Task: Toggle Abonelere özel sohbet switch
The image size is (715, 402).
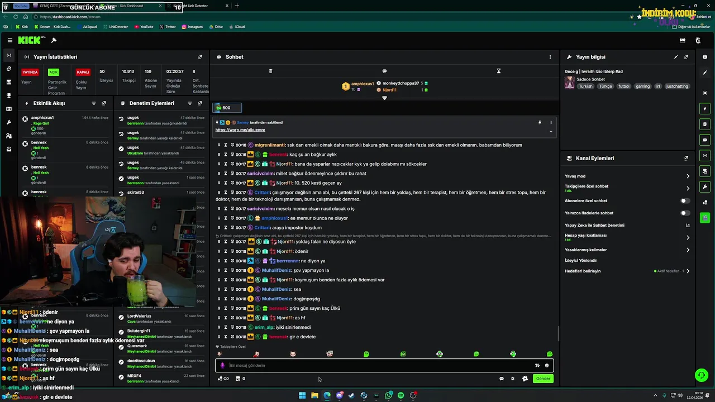Action: pos(685,200)
